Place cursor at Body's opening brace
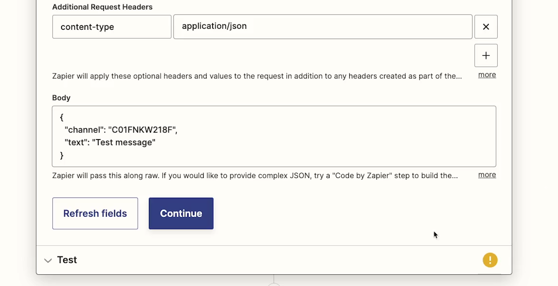 click(62, 117)
